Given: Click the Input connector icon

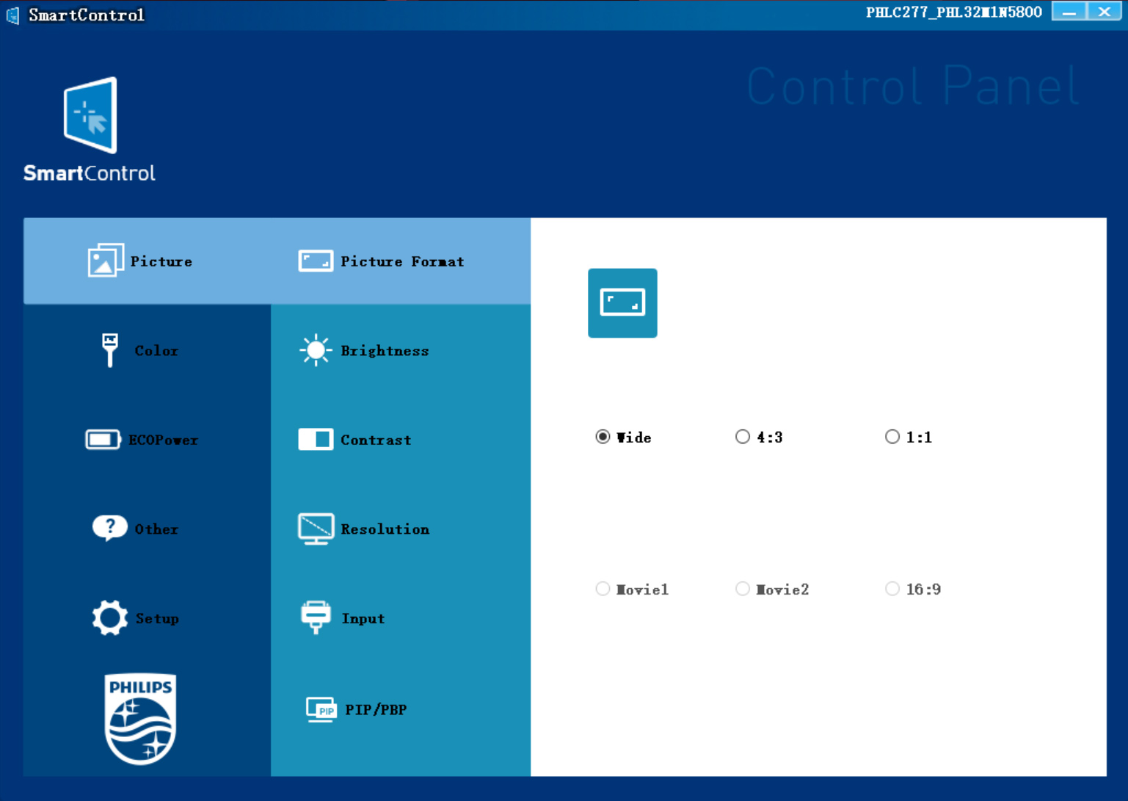Looking at the screenshot, I should coord(316,617).
